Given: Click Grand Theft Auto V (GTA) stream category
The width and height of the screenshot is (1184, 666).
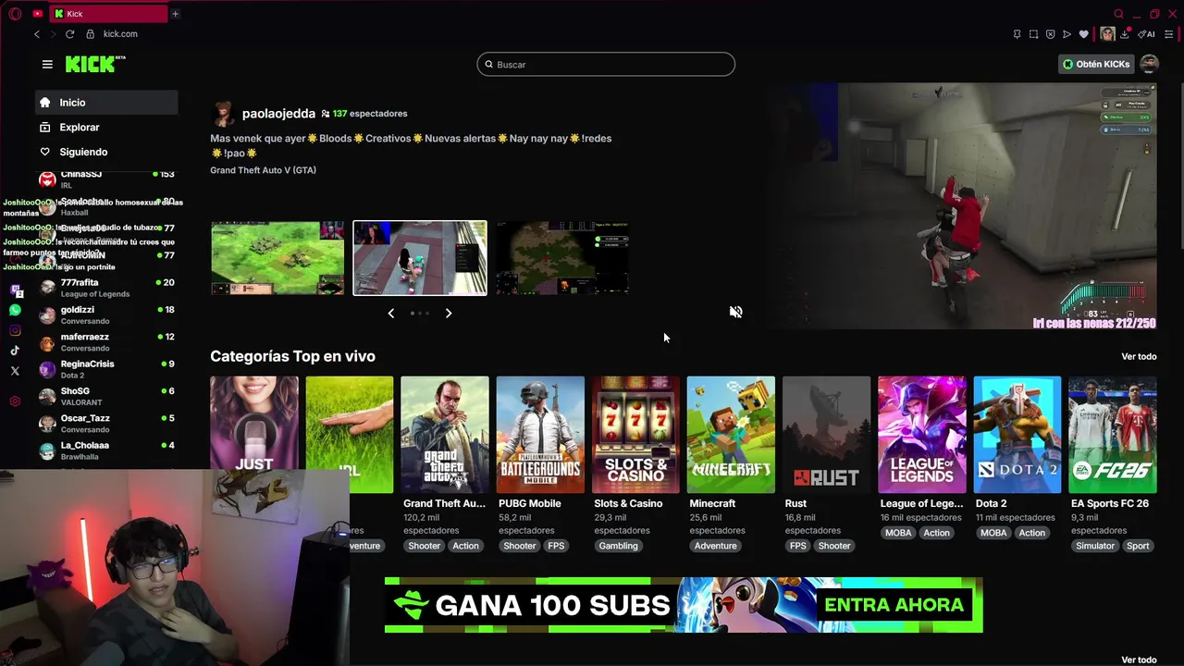Looking at the screenshot, I should click(x=263, y=170).
